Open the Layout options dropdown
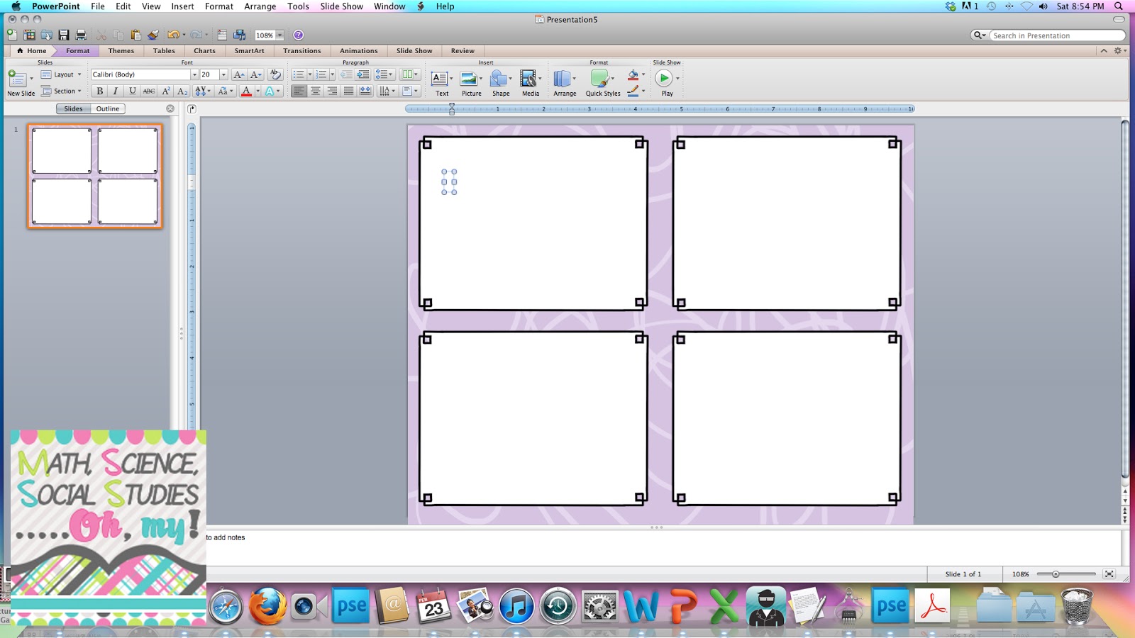The height and width of the screenshot is (638, 1135). (78, 74)
